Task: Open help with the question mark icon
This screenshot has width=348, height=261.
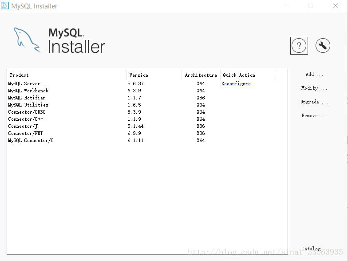Action: (x=299, y=46)
